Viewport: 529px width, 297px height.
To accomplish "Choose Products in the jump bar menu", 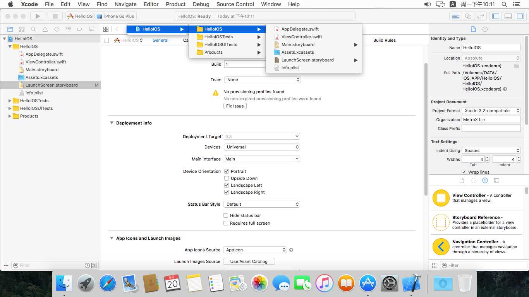I will pyautogui.click(x=227, y=52).
